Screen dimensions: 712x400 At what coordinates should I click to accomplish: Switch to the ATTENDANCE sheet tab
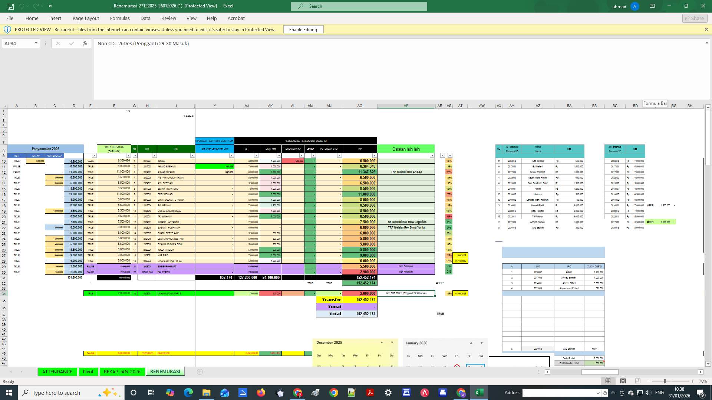[57, 371]
